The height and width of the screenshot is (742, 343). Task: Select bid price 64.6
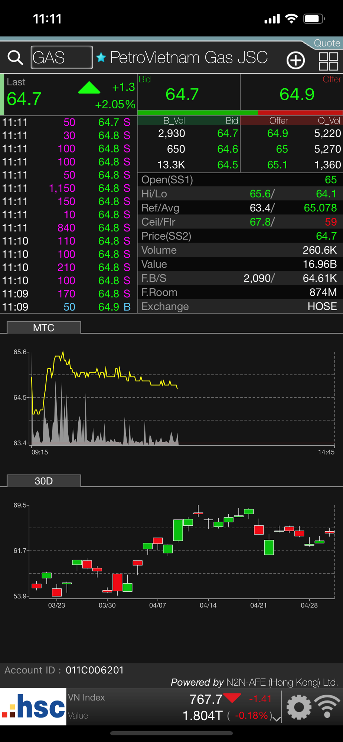pos(228,149)
